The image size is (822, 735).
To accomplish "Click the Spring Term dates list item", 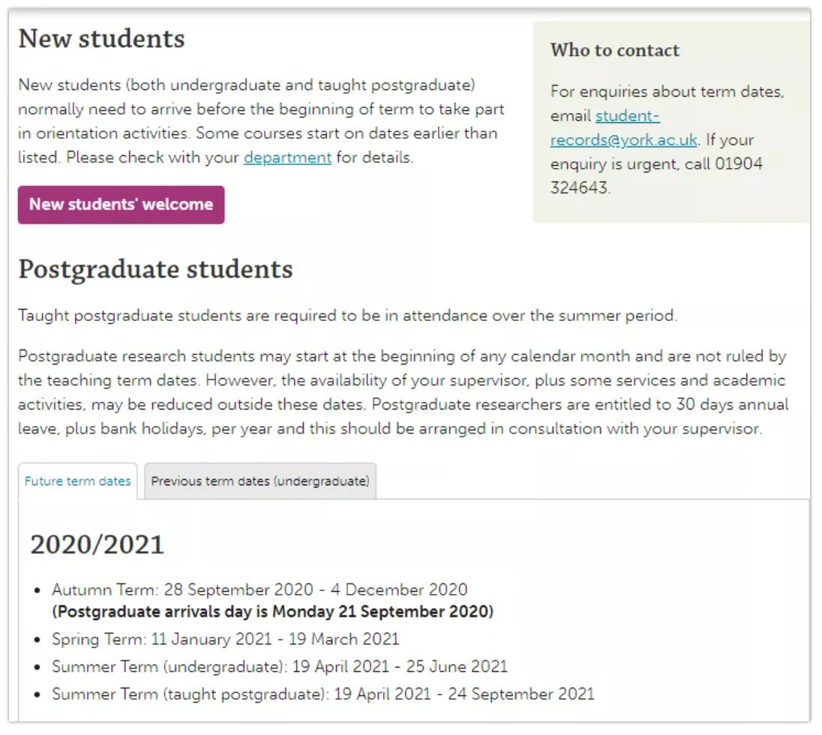I will [x=226, y=639].
